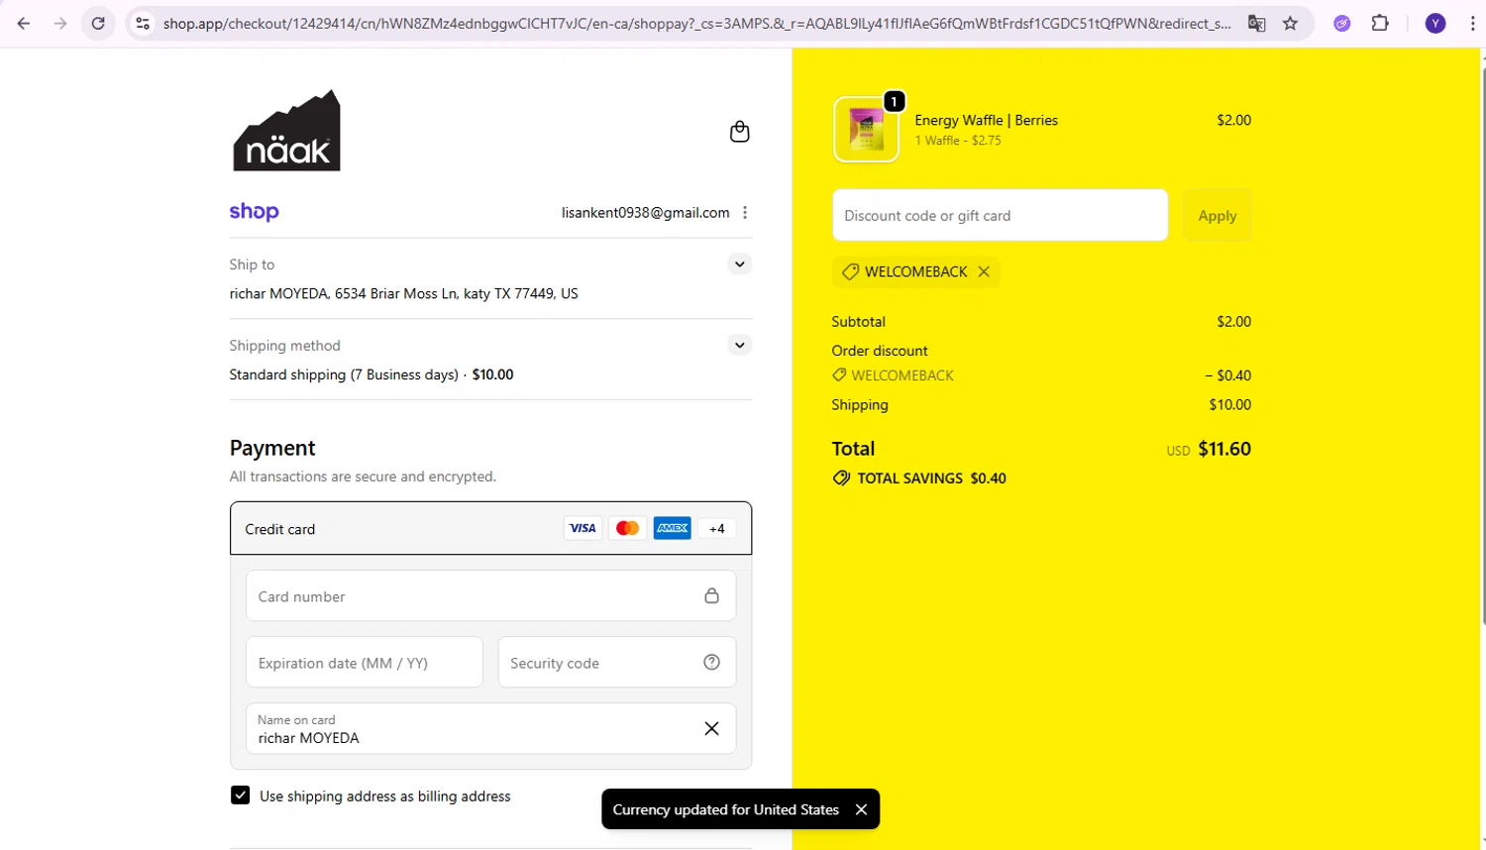
Task: Click the shipping address richar MOYEDA line
Action: 403,293
